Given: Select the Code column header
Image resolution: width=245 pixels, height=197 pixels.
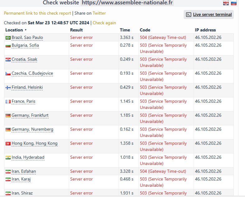Looking at the screenshot, I should click(145, 30).
